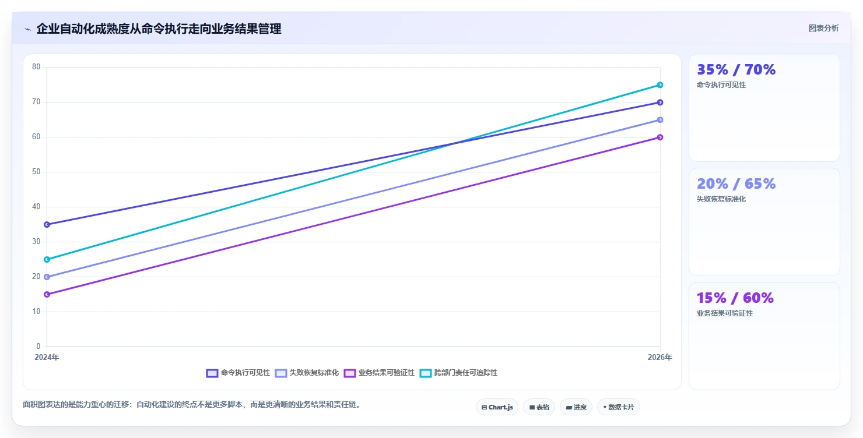Click the y-axis label 80
863x438 pixels.
coord(36,67)
